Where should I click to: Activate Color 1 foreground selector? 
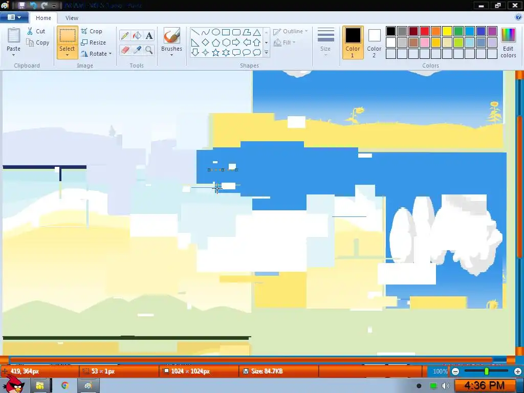click(x=353, y=43)
